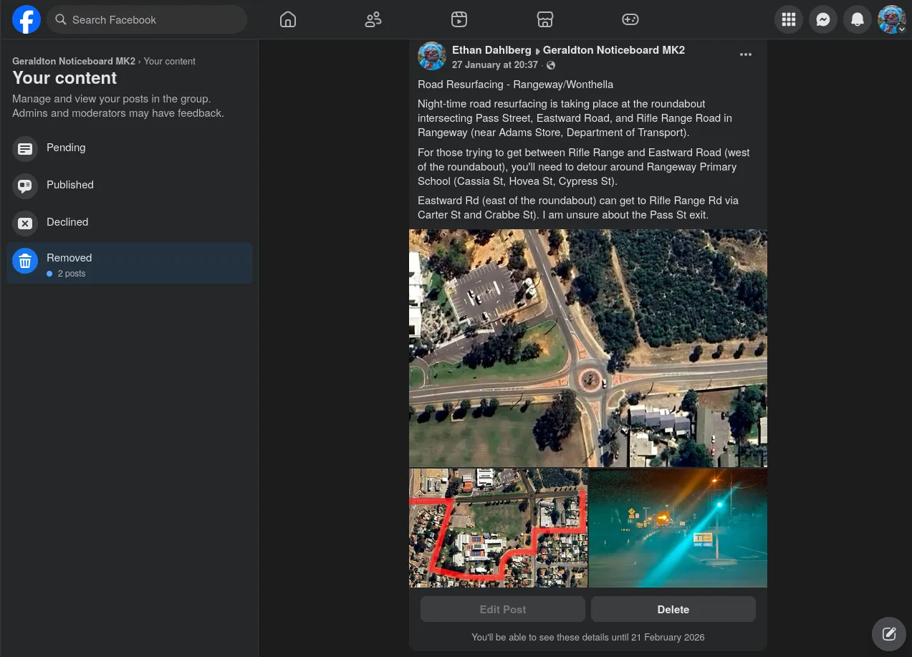Expand the account profile menu

click(892, 19)
